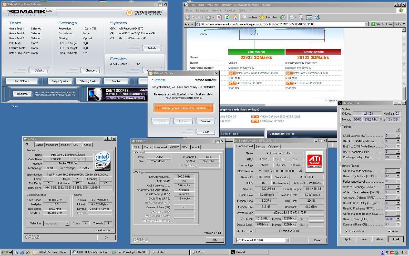Launch Windows Media Player from quick launch
409x256 pixels.
pos(27,252)
